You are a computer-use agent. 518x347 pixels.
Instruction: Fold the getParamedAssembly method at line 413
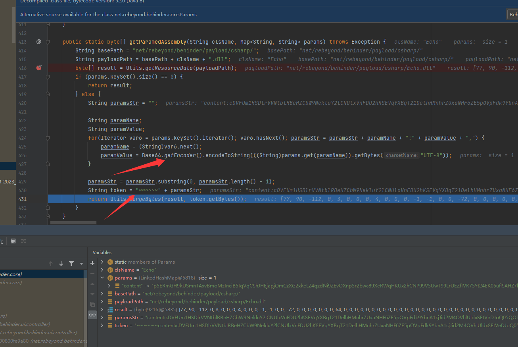point(48,42)
